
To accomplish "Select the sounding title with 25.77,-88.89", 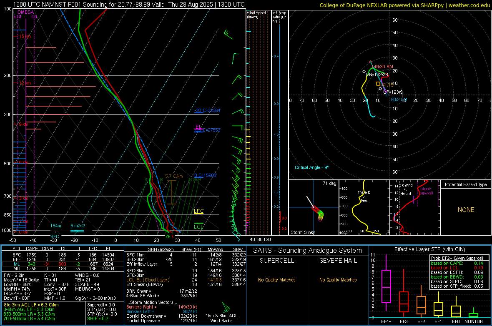I will coord(129,5).
